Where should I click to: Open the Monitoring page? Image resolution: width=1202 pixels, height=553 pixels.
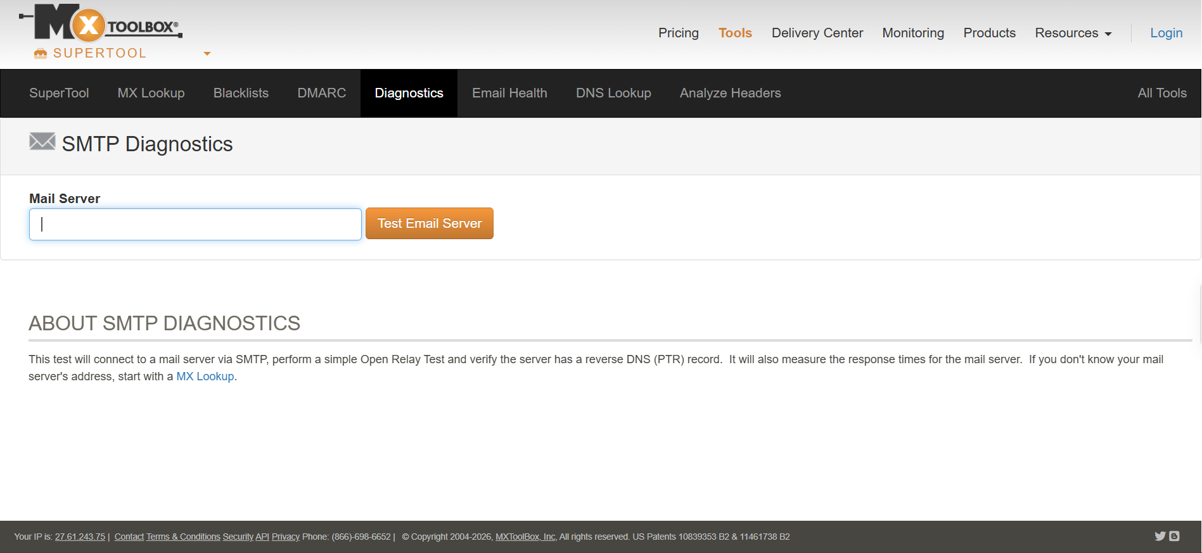point(913,33)
